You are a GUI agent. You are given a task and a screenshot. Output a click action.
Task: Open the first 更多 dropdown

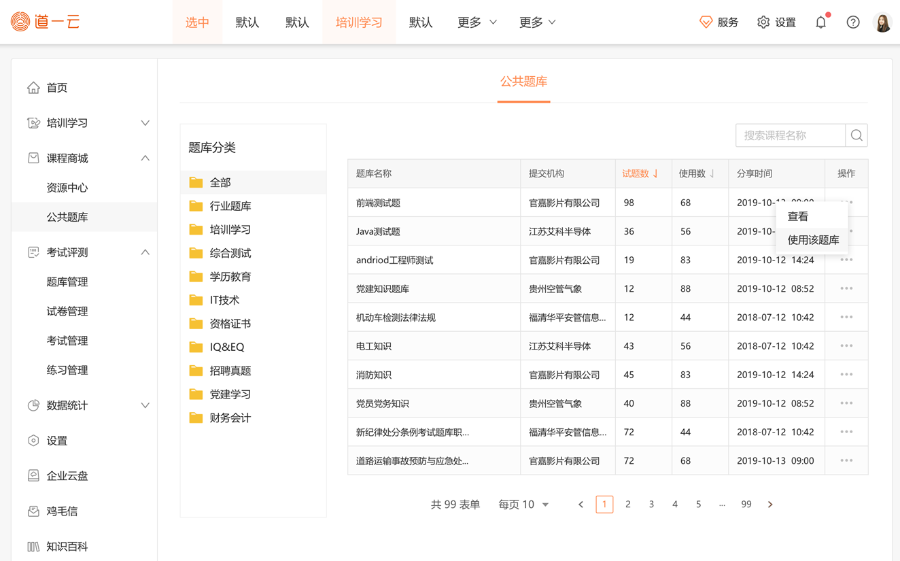coord(477,22)
